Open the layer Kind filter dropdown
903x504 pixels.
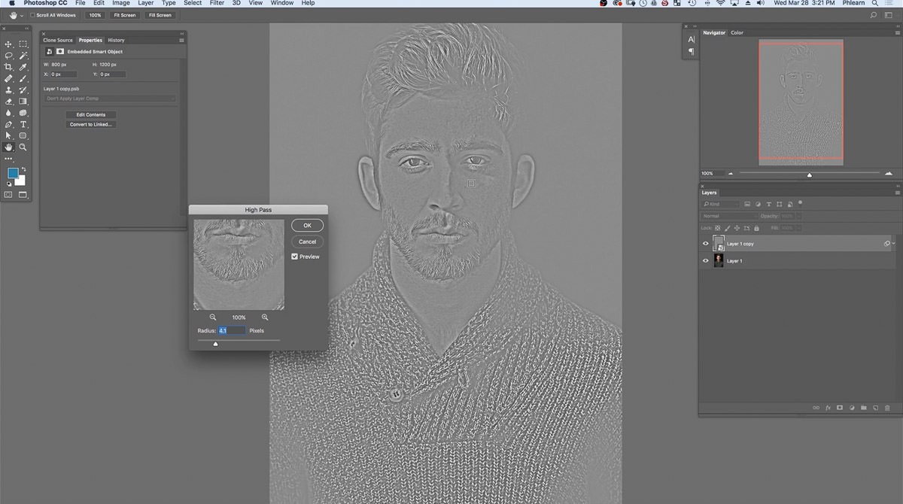[720, 204]
